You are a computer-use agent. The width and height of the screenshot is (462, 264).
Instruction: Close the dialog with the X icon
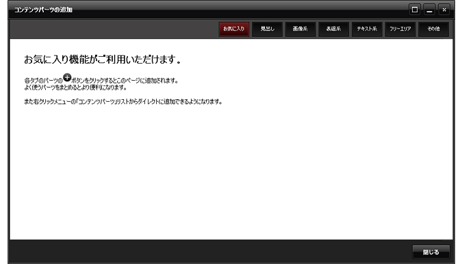[x=444, y=10]
